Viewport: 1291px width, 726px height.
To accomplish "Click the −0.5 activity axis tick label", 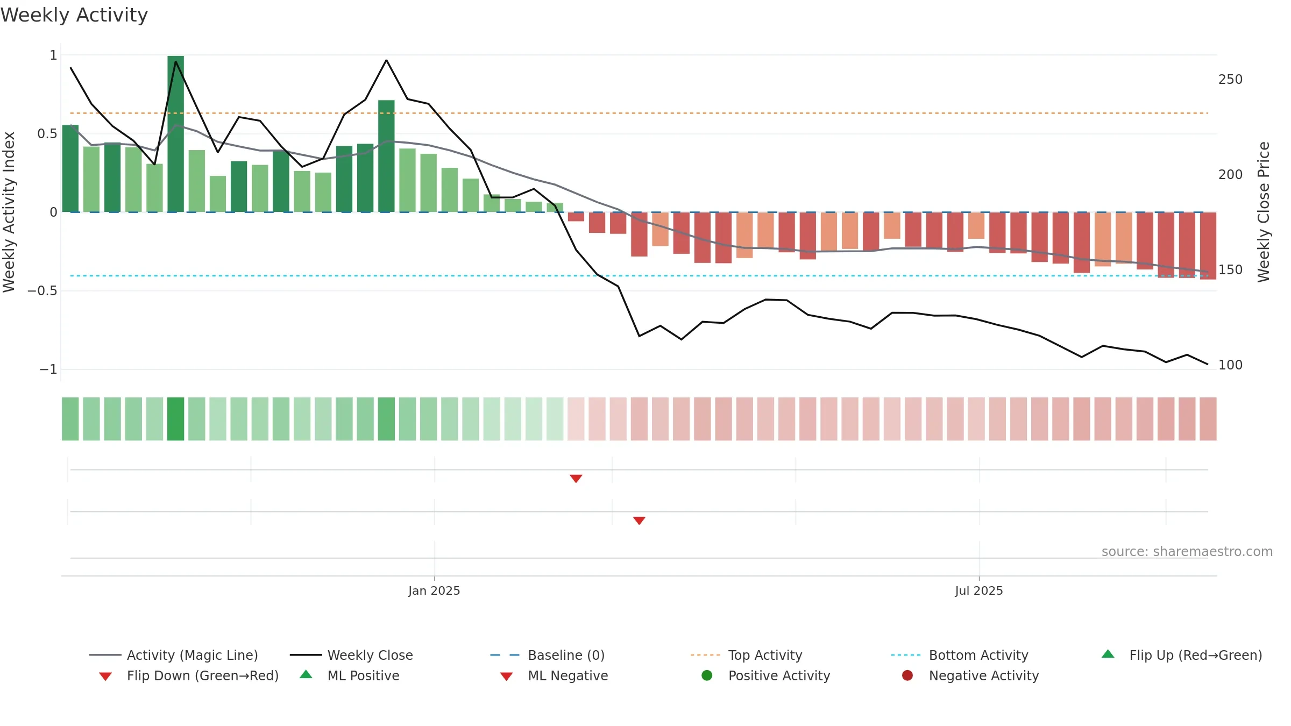I will click(42, 291).
